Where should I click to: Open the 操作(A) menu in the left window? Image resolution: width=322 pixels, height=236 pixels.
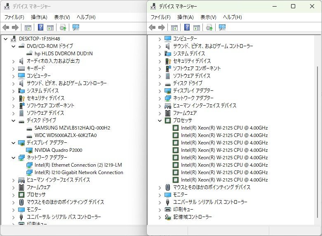coord(39,17)
